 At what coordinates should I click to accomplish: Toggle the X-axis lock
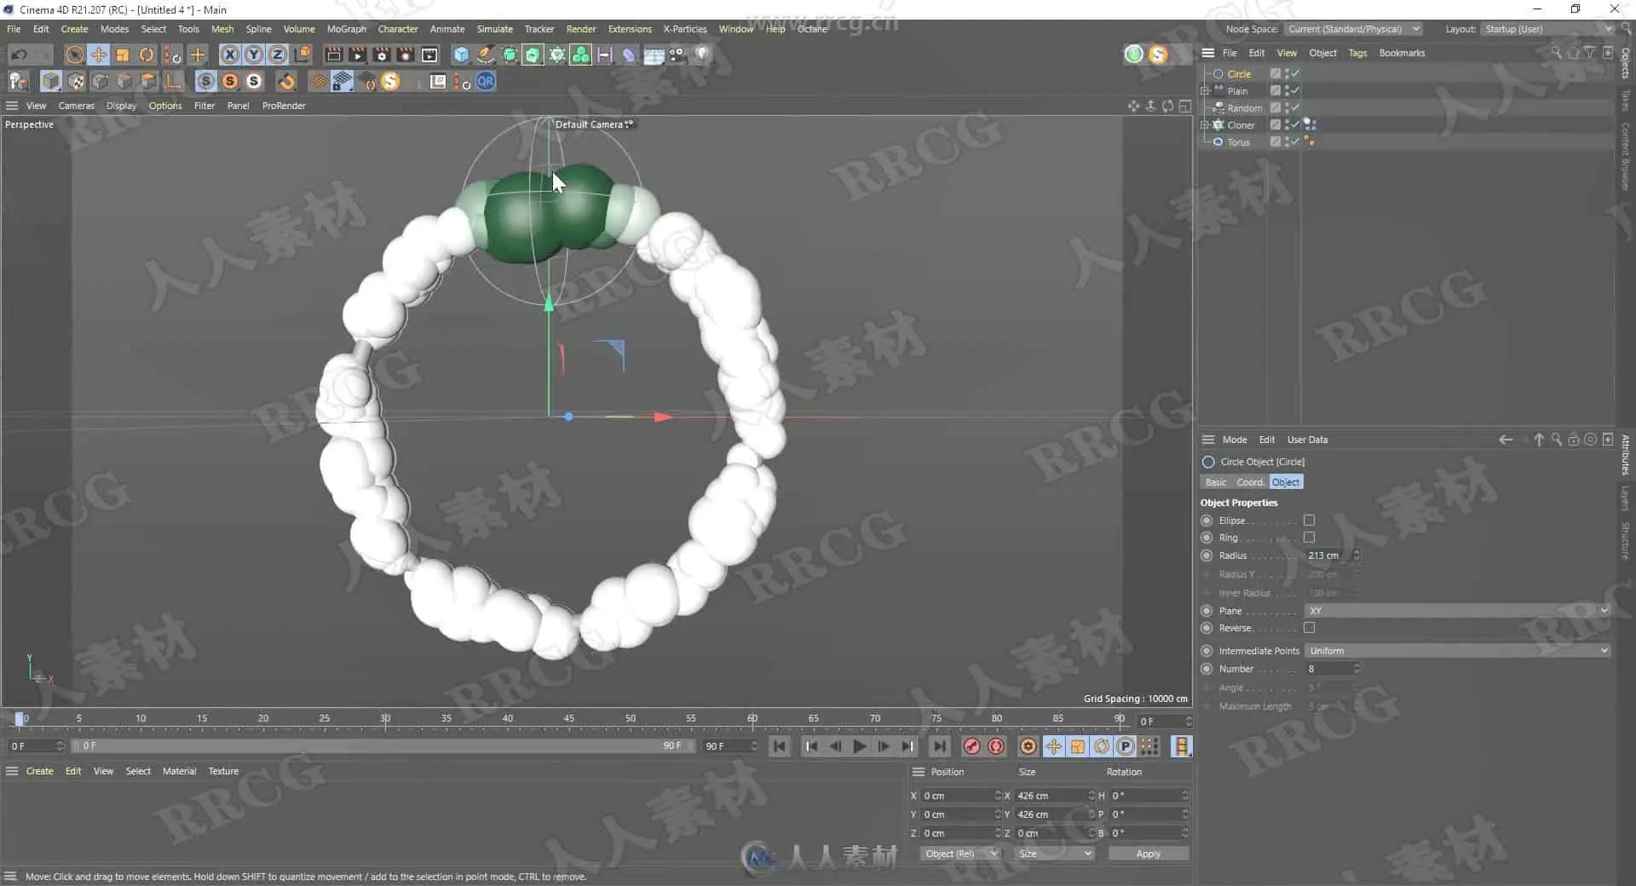[x=230, y=55]
